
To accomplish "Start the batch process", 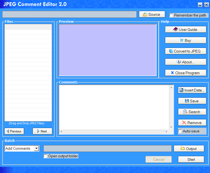I will click(191, 159).
